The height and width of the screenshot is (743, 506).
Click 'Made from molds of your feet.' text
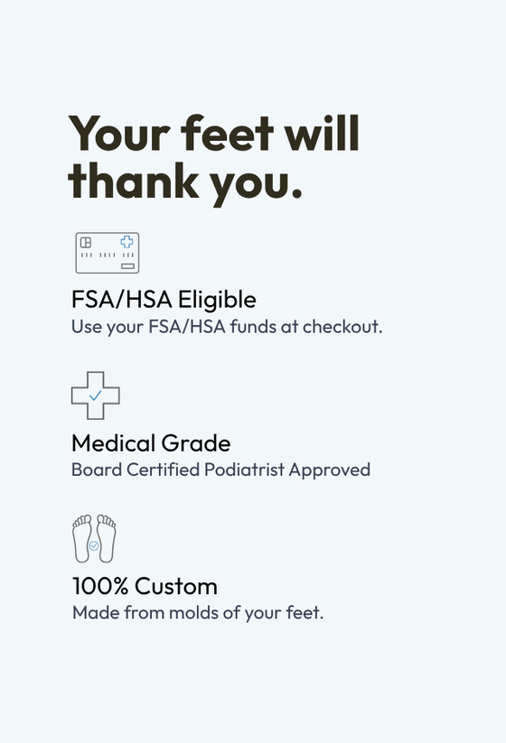click(x=198, y=613)
